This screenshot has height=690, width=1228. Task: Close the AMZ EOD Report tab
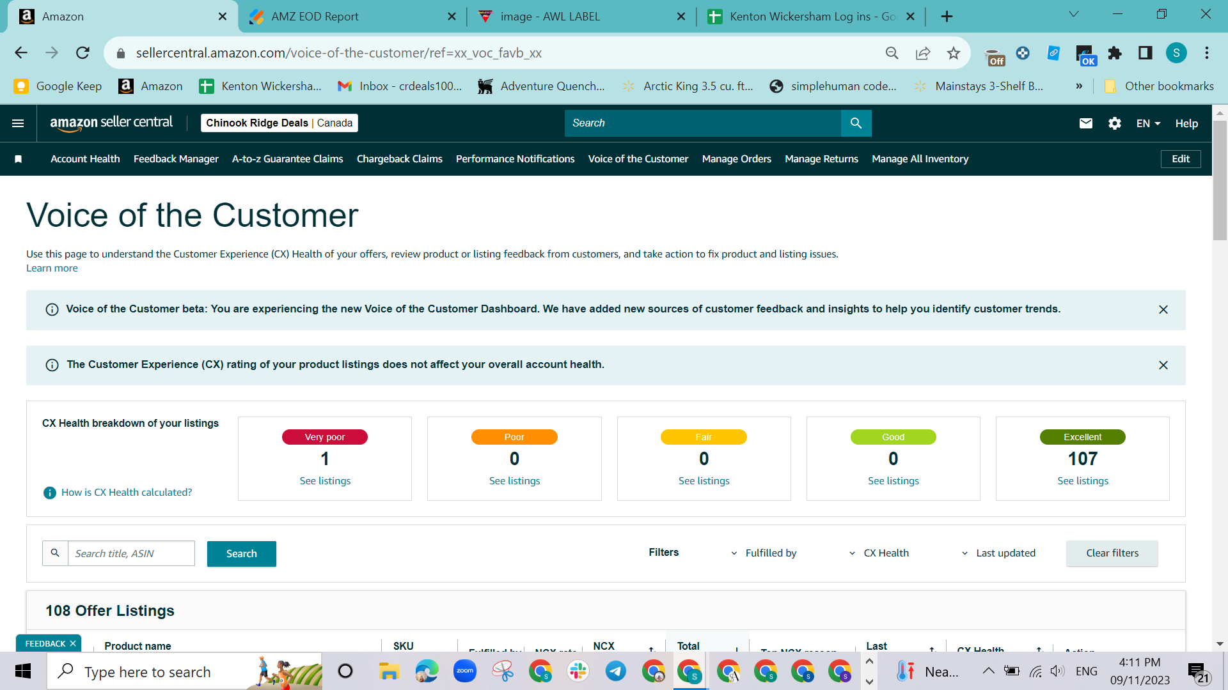tap(452, 17)
